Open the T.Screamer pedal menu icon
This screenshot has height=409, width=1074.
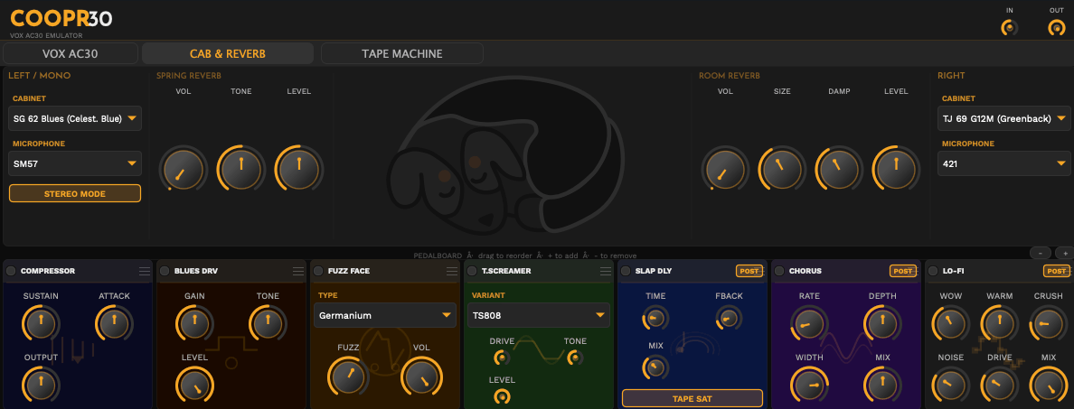click(605, 272)
